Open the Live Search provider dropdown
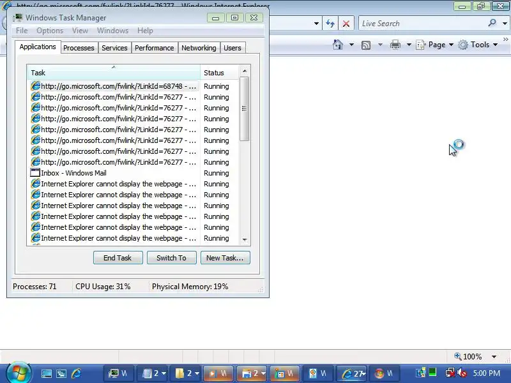Viewport: 511px width, 383px height. click(505, 24)
